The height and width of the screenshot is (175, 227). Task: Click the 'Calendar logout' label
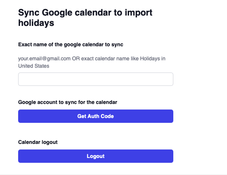click(x=38, y=142)
